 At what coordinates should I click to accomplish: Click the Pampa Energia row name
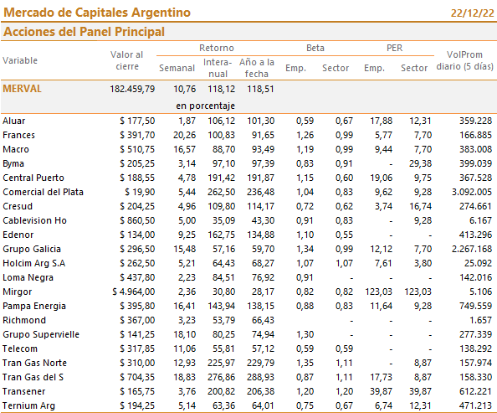pyautogui.click(x=34, y=306)
